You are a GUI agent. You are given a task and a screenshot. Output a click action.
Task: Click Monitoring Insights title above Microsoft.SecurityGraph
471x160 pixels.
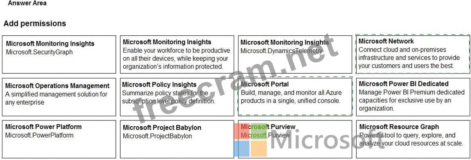point(50,44)
